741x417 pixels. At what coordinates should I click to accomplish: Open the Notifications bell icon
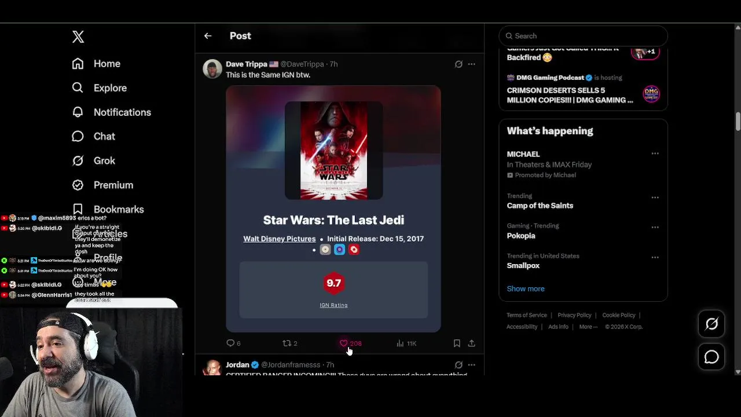78,112
